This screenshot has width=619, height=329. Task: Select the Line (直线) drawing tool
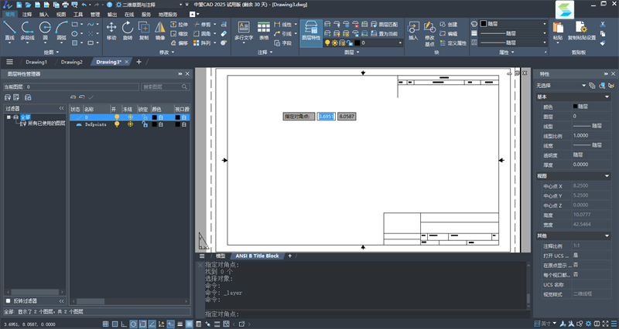9,30
